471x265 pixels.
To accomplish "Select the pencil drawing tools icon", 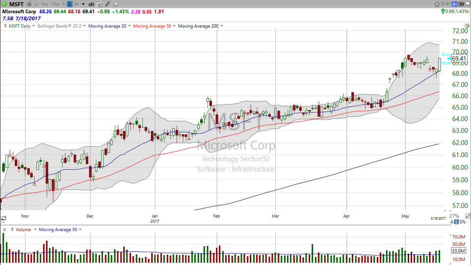I will [107, 4].
